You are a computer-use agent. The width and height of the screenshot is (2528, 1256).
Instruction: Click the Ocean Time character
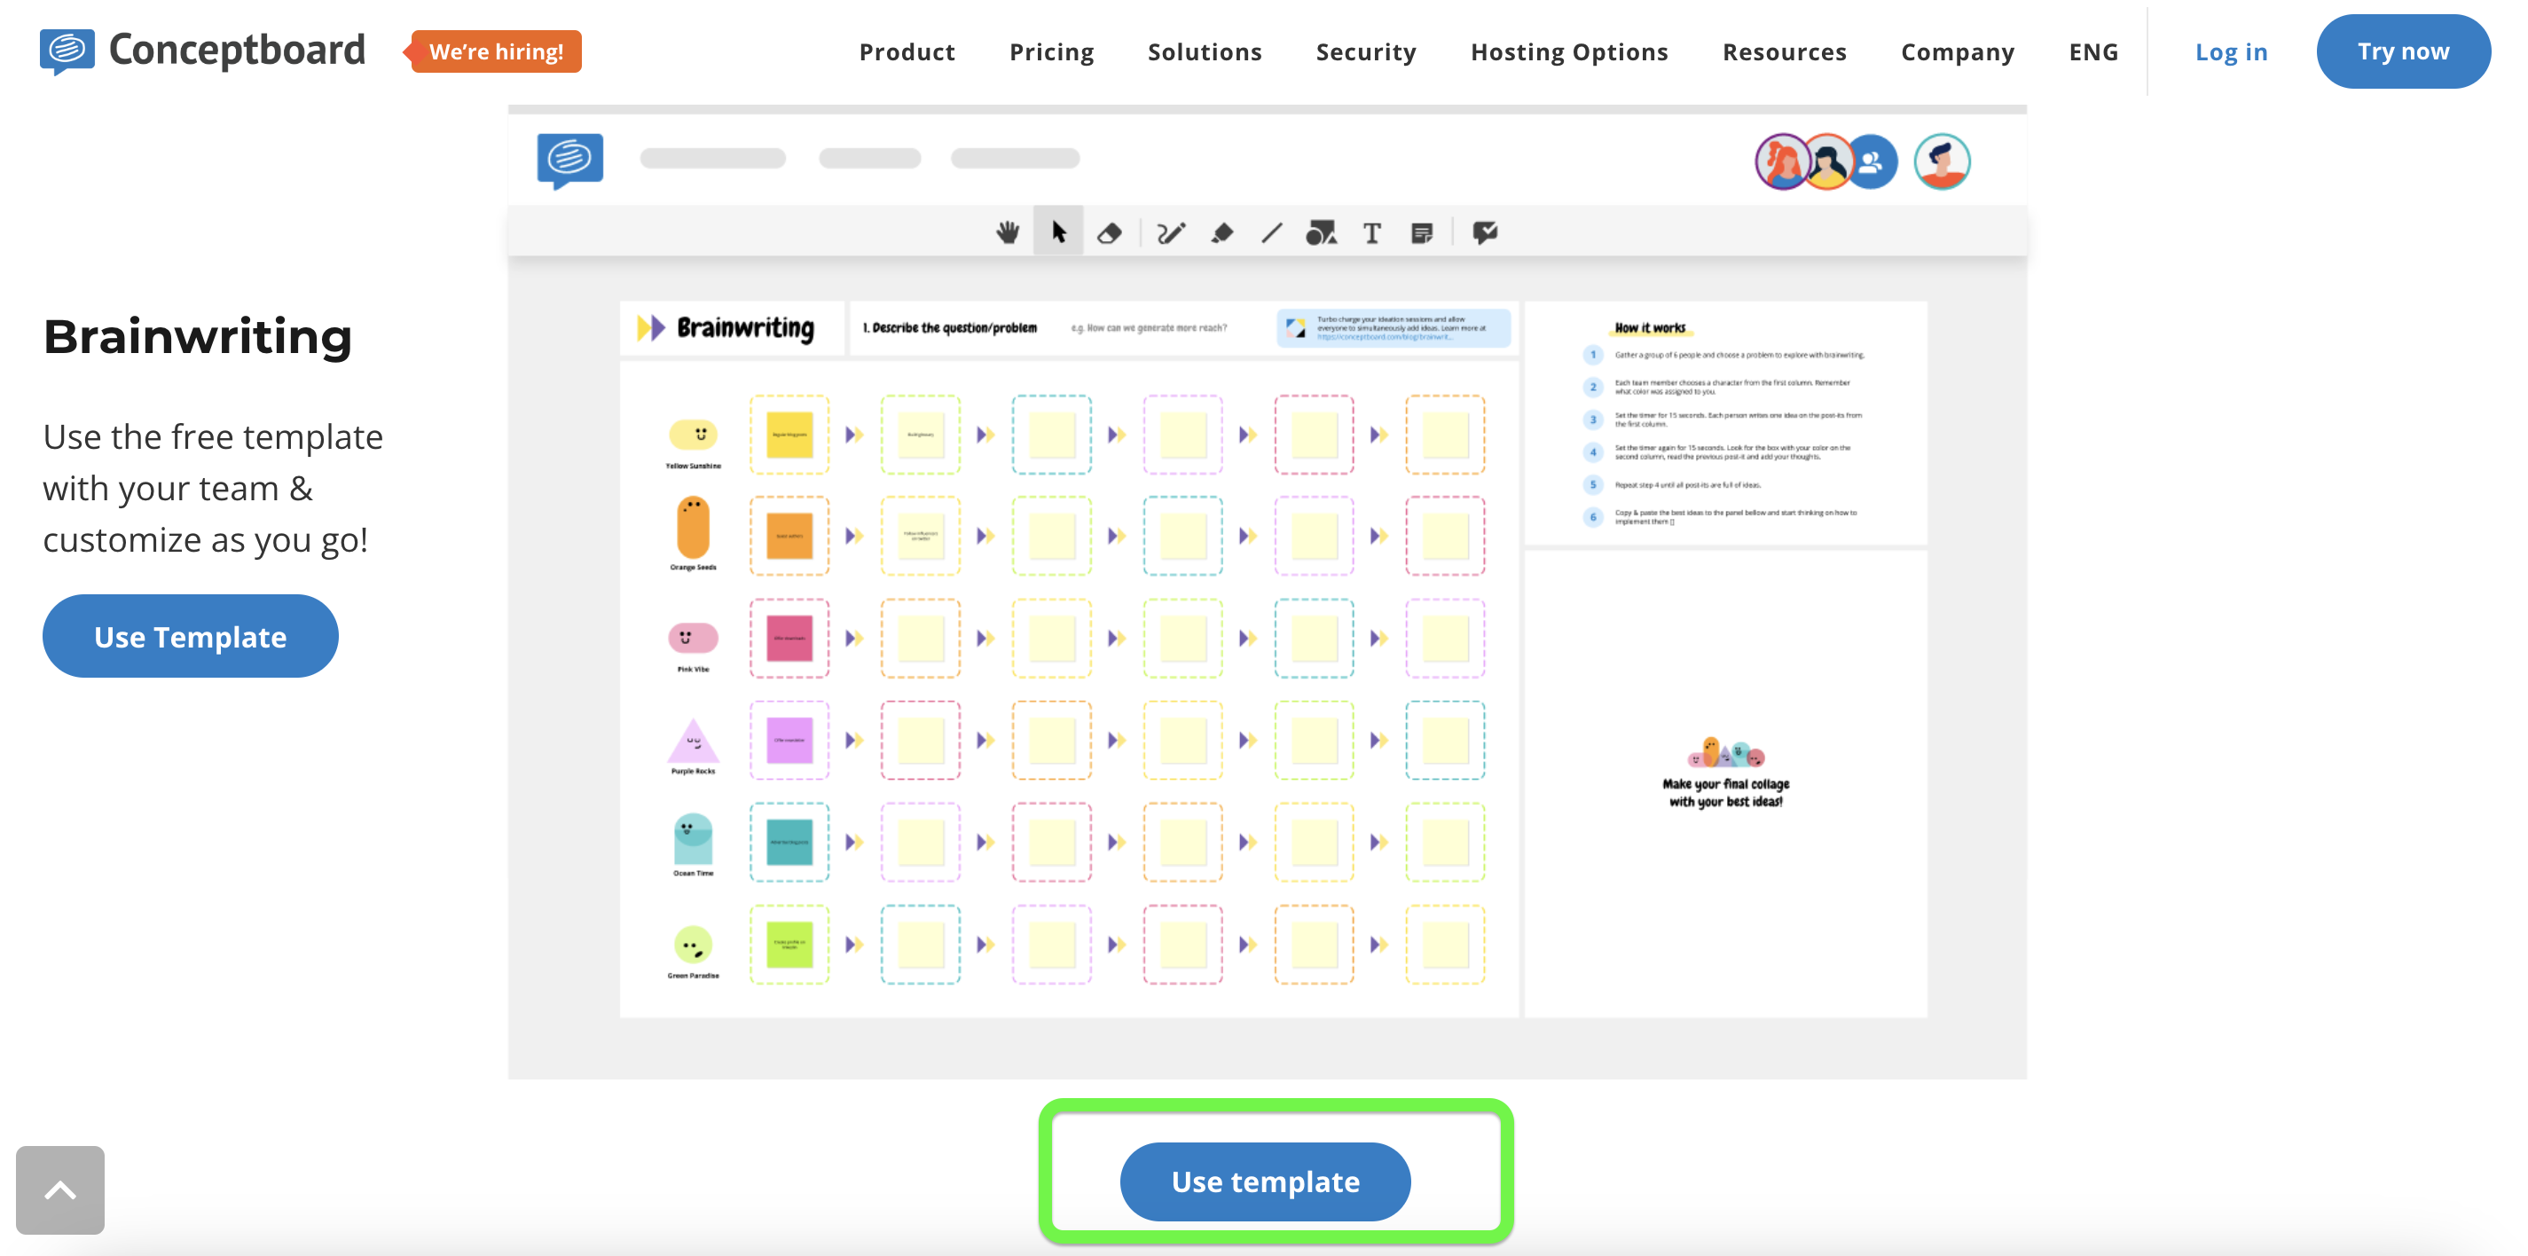pos(693,838)
